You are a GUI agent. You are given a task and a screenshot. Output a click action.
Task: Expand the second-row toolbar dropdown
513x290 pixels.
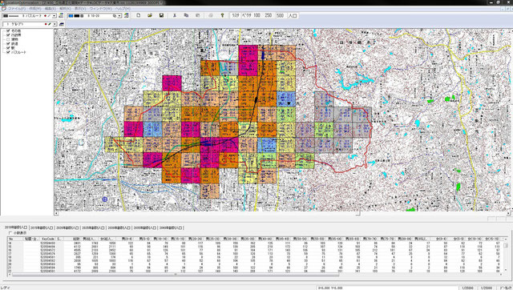(x=55, y=24)
